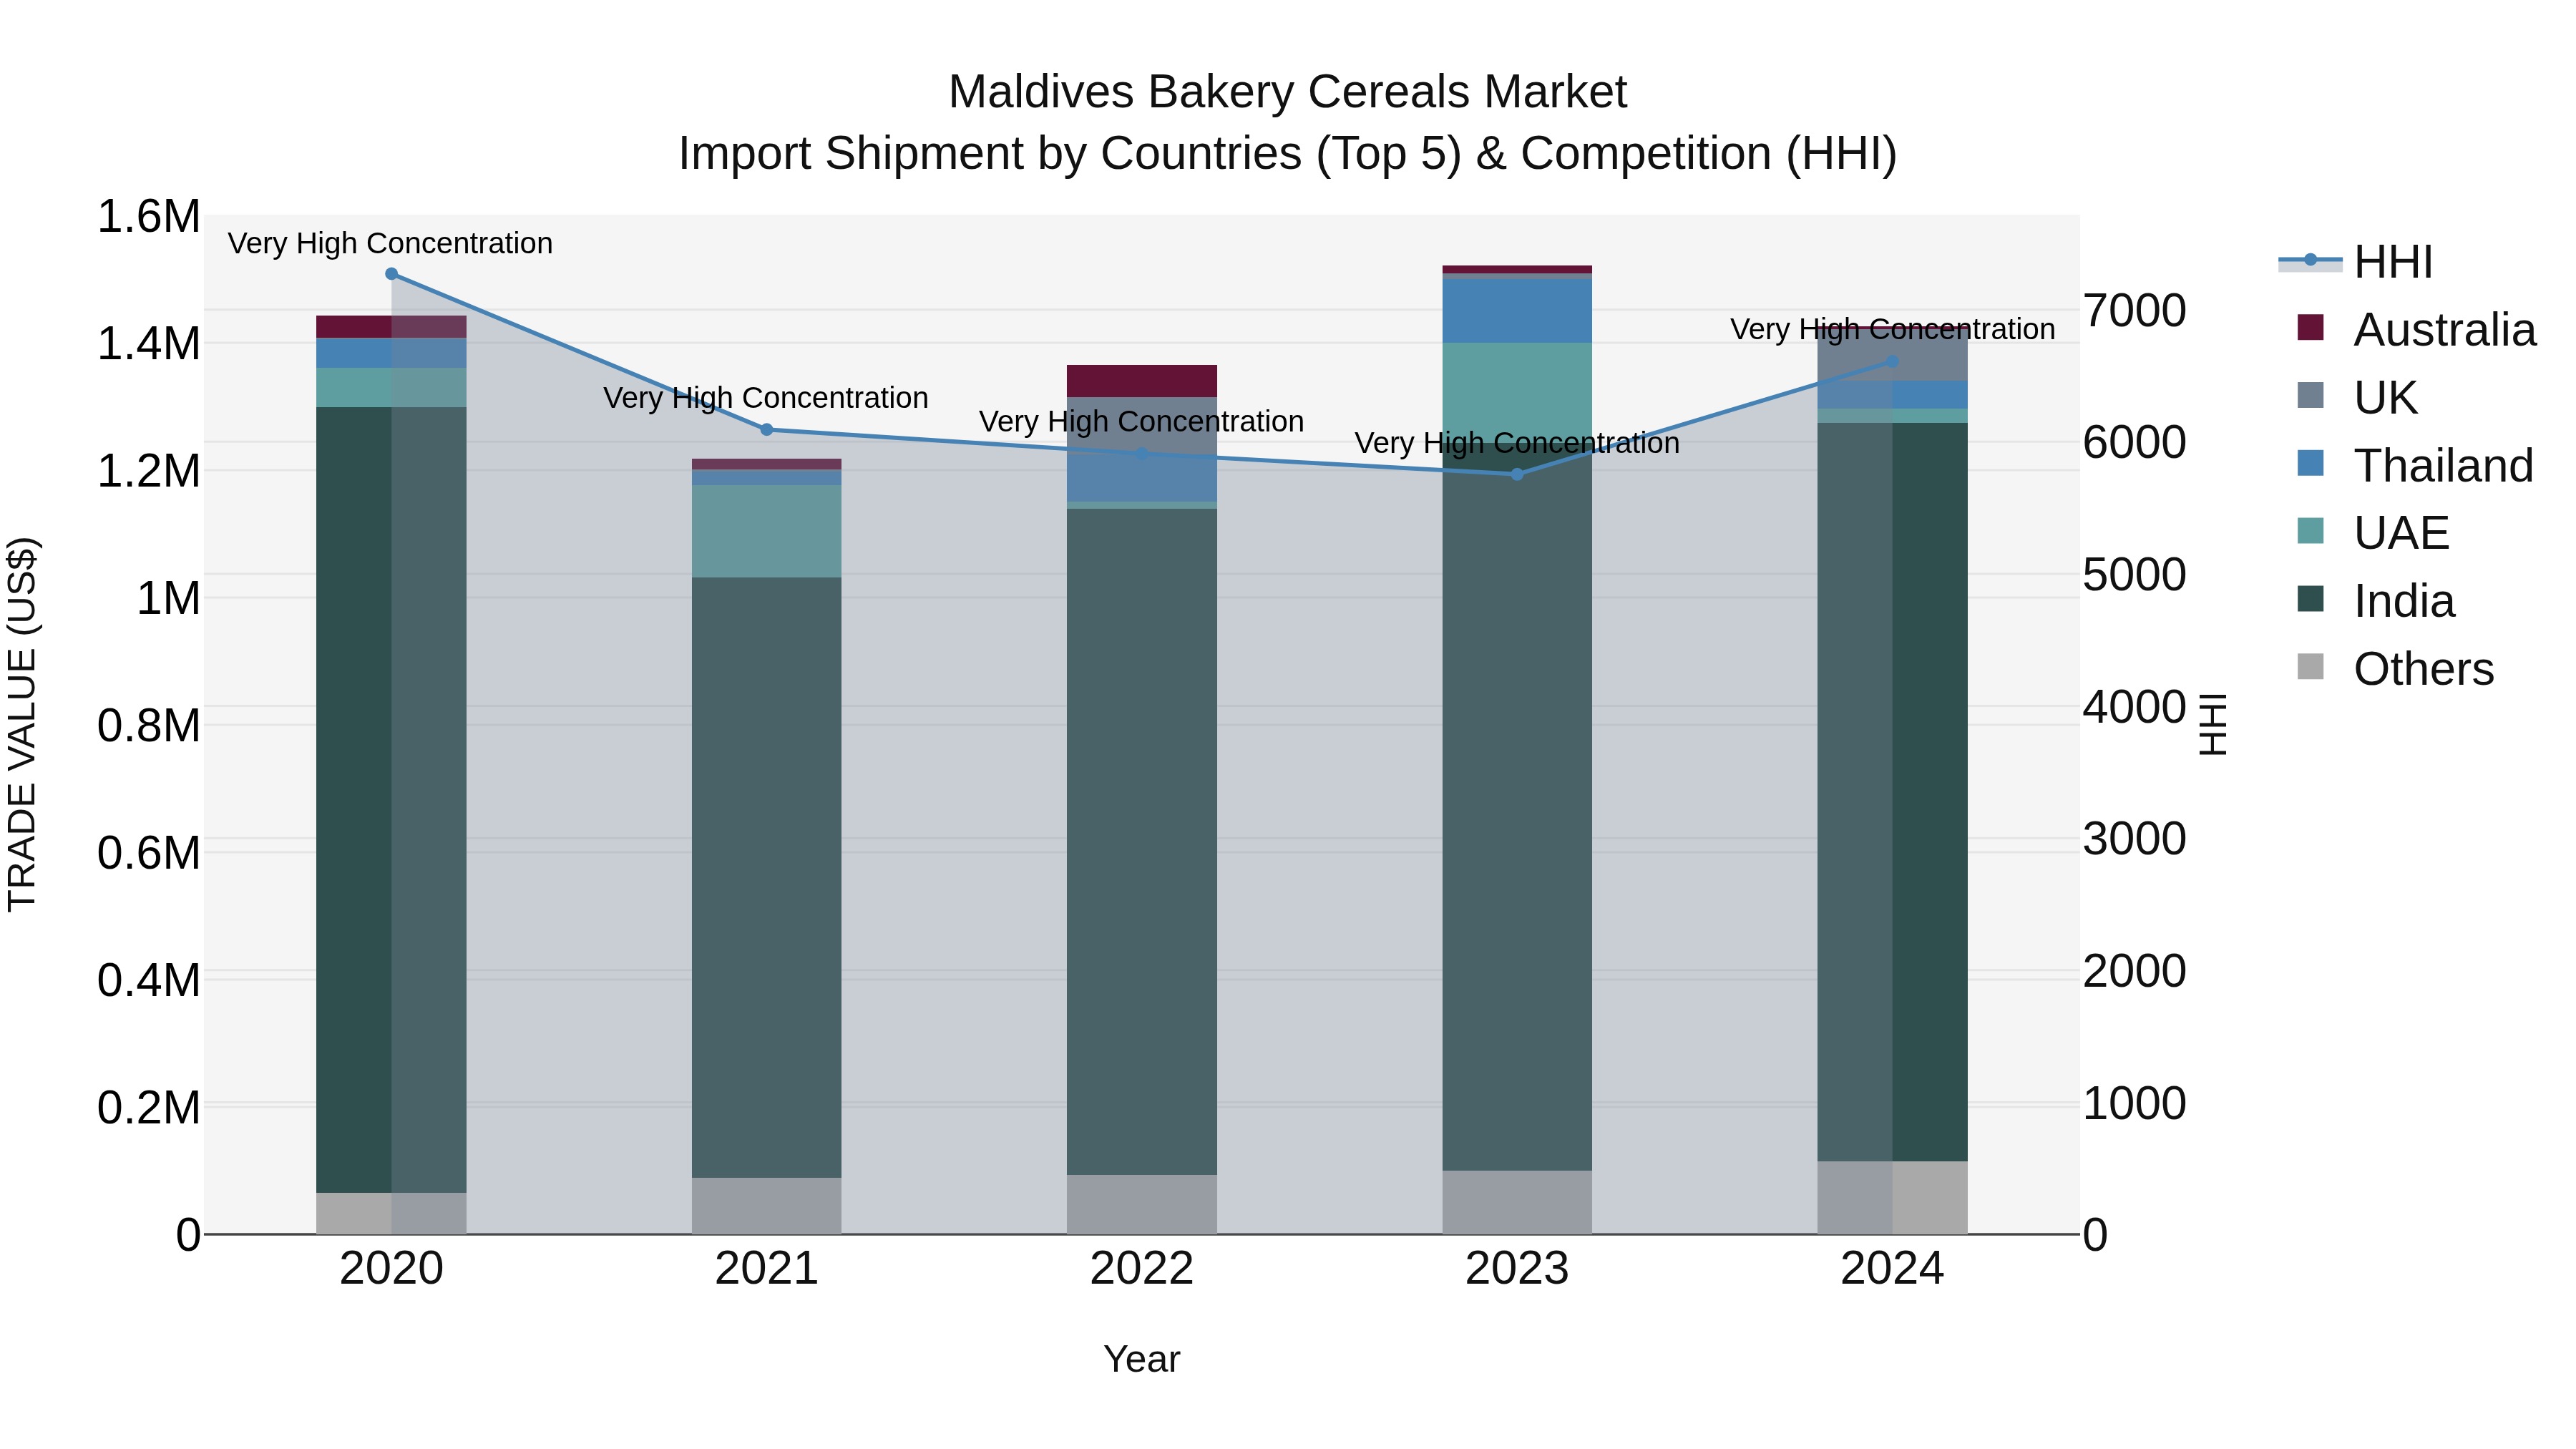
Task: Click the 2024 'Very High Concentration' annotation
Action: [1892, 329]
